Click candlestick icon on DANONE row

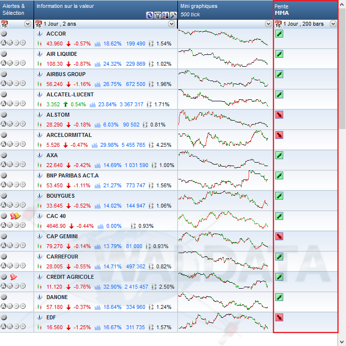40,307
